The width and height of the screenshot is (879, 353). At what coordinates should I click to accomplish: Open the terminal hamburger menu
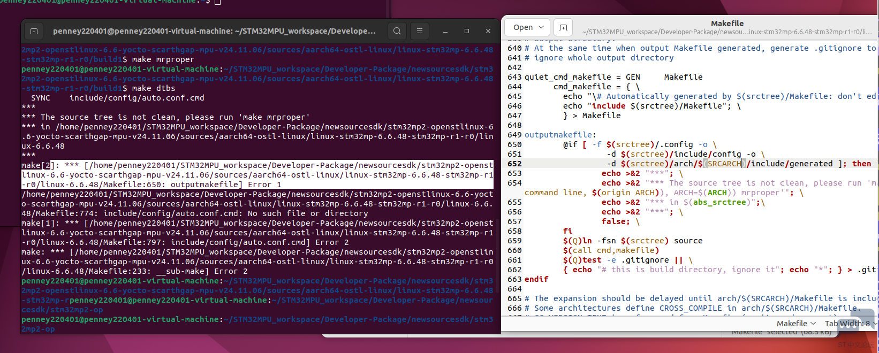420,31
